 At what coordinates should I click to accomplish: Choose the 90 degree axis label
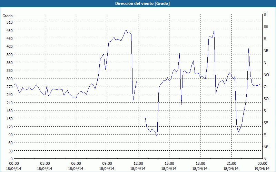pos(11,135)
